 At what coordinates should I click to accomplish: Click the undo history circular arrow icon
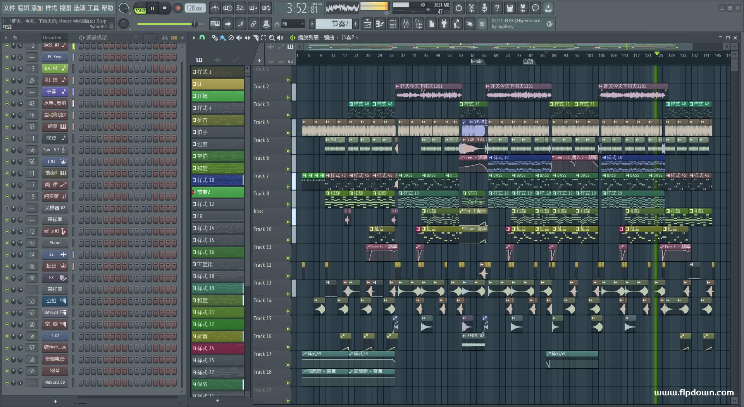click(459, 8)
